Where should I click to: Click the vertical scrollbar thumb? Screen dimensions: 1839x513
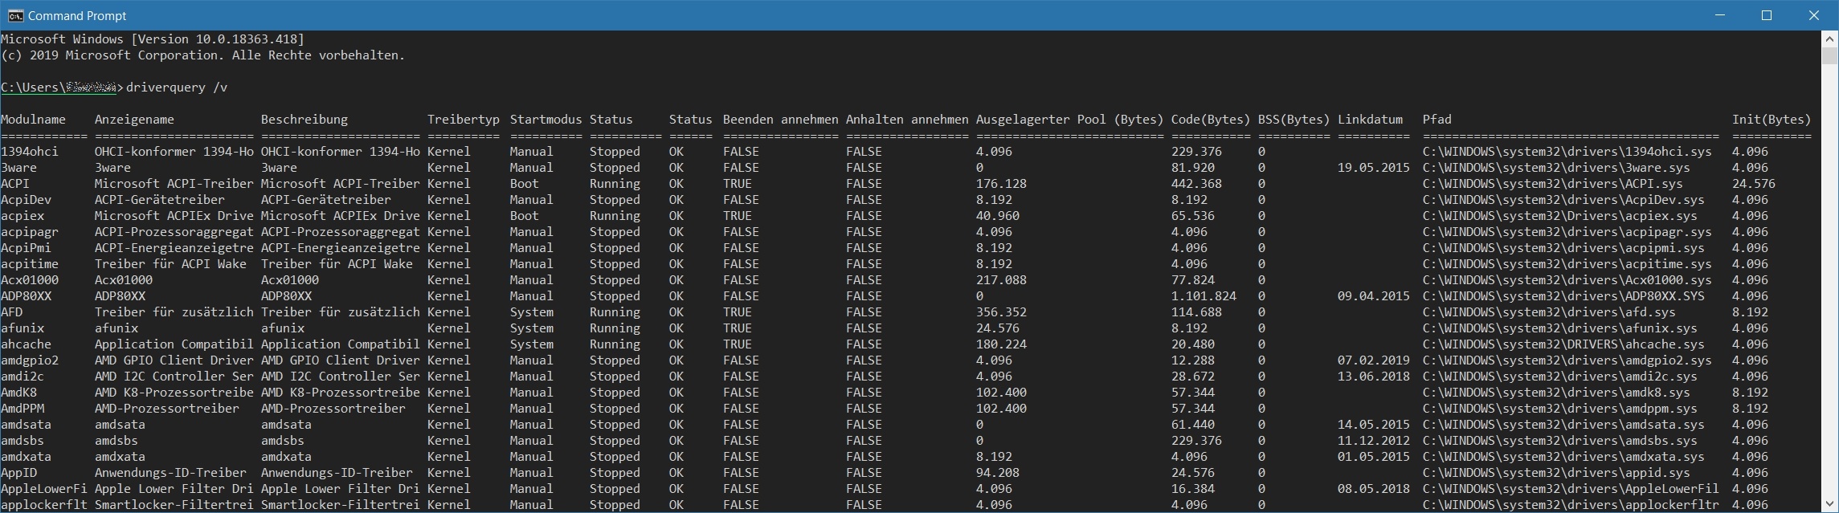click(x=1829, y=56)
